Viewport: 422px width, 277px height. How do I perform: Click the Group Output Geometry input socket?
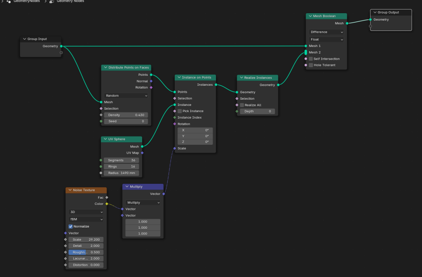click(370, 20)
